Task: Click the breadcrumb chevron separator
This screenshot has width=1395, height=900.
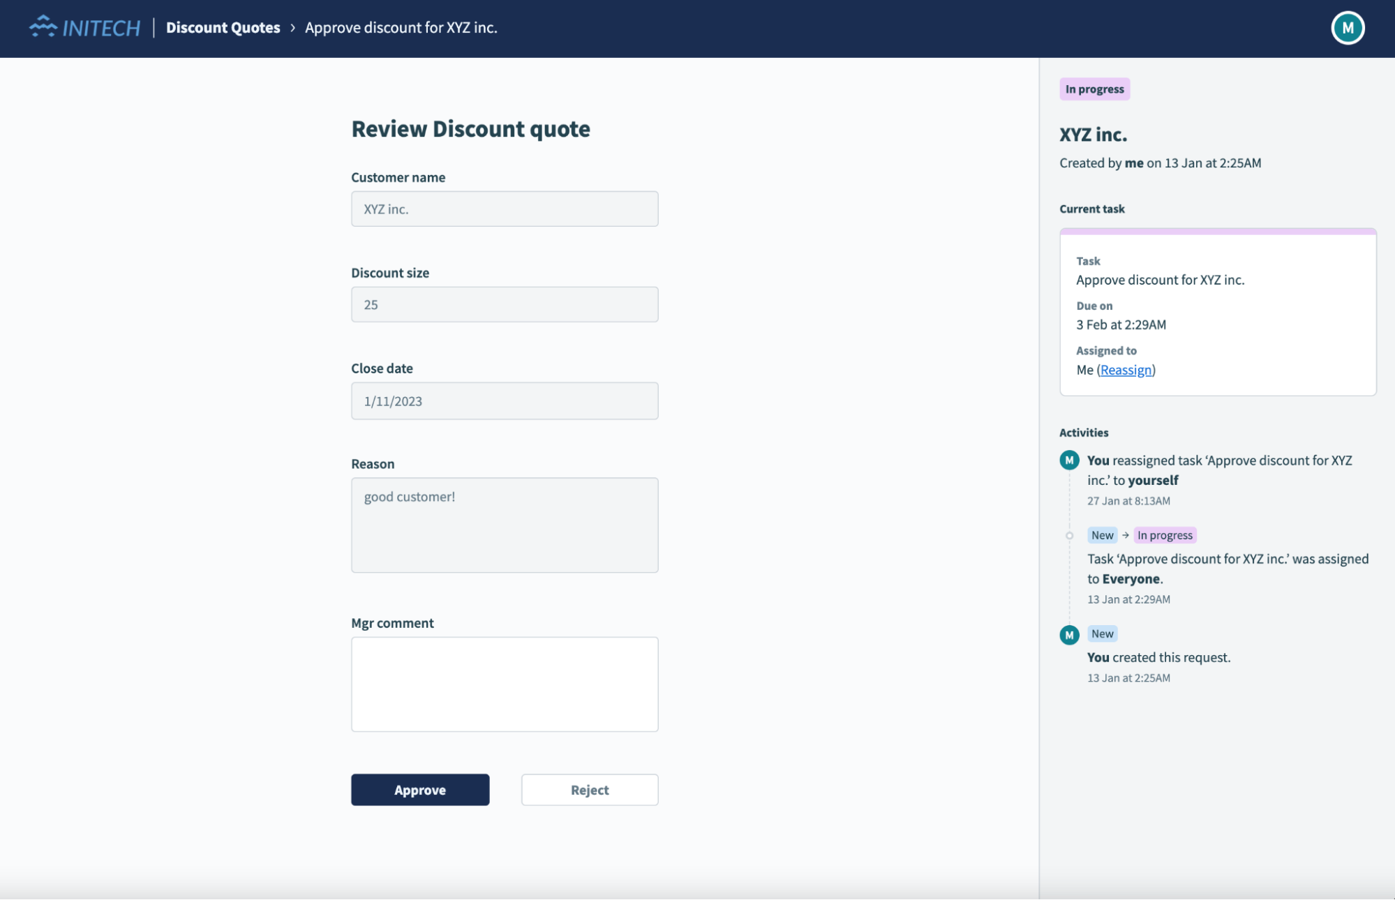Action: [x=292, y=28]
